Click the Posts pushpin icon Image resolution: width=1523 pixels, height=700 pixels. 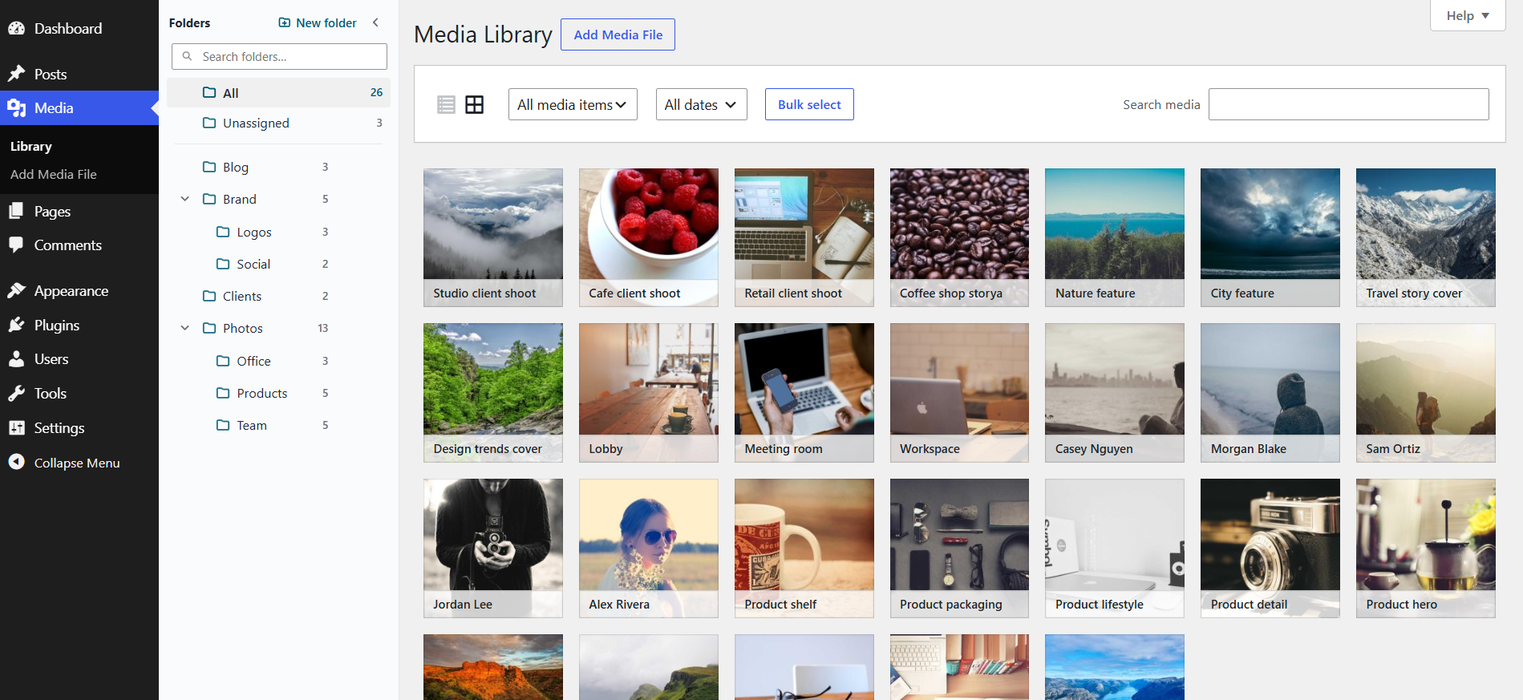17,74
